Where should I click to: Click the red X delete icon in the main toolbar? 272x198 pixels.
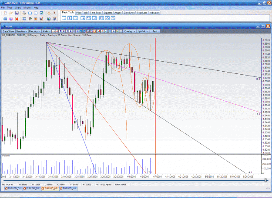(x=17, y=19)
